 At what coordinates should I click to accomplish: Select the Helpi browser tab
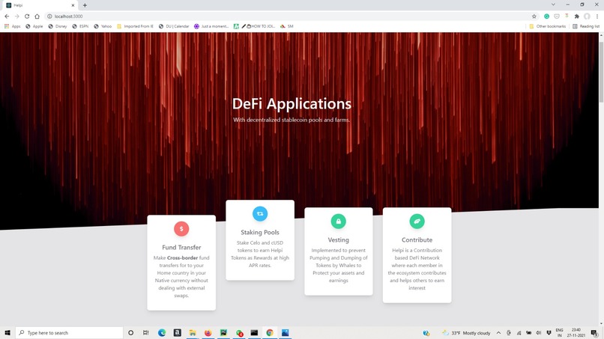(x=40, y=5)
